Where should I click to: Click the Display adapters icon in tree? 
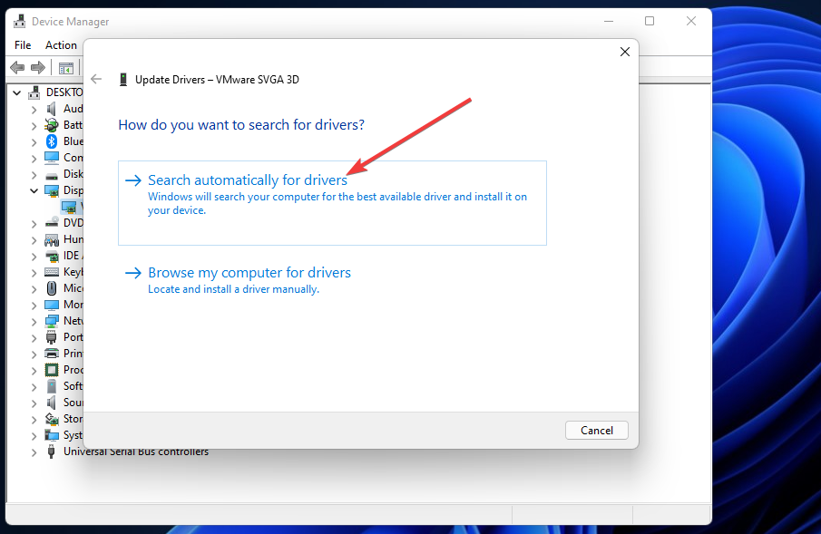coord(52,190)
